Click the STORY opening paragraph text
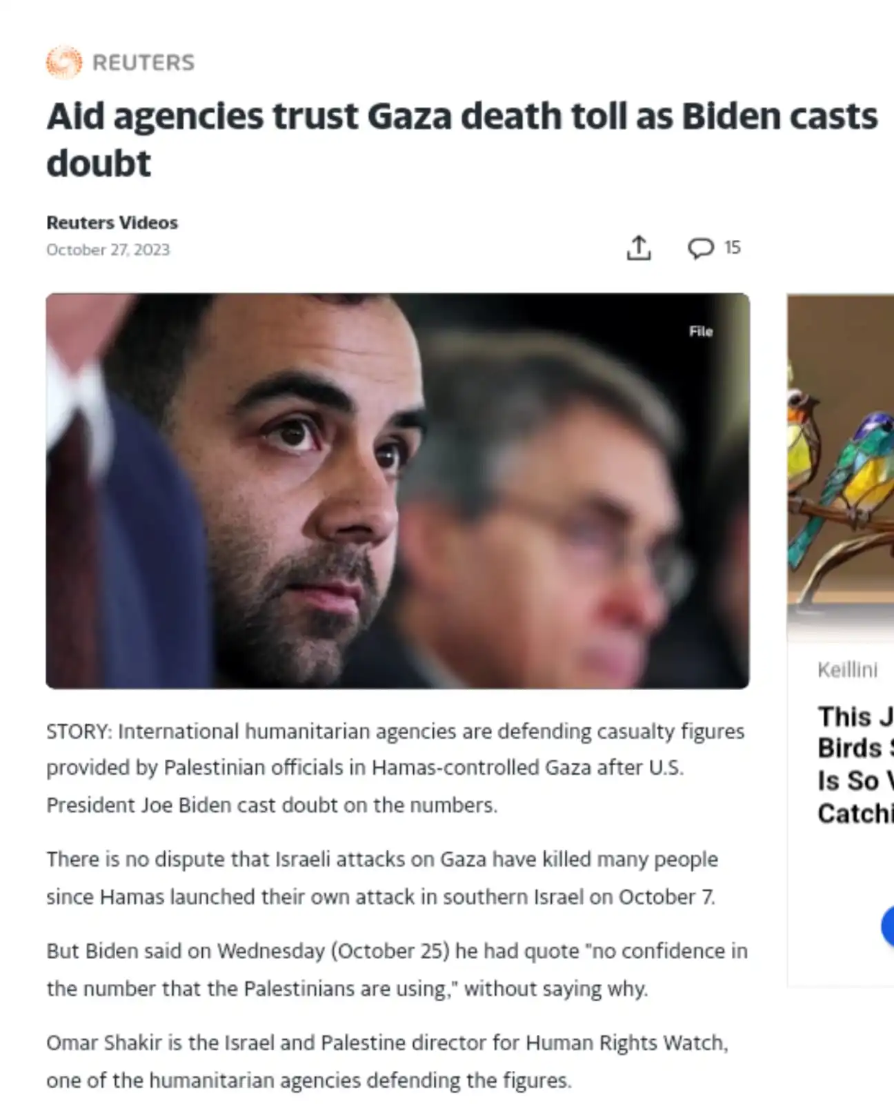 coord(395,768)
